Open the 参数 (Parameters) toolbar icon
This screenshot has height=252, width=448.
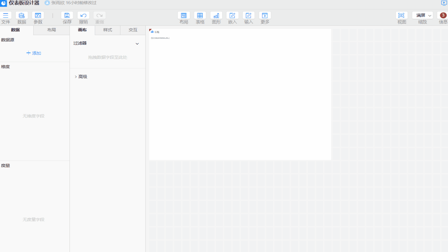38,15
